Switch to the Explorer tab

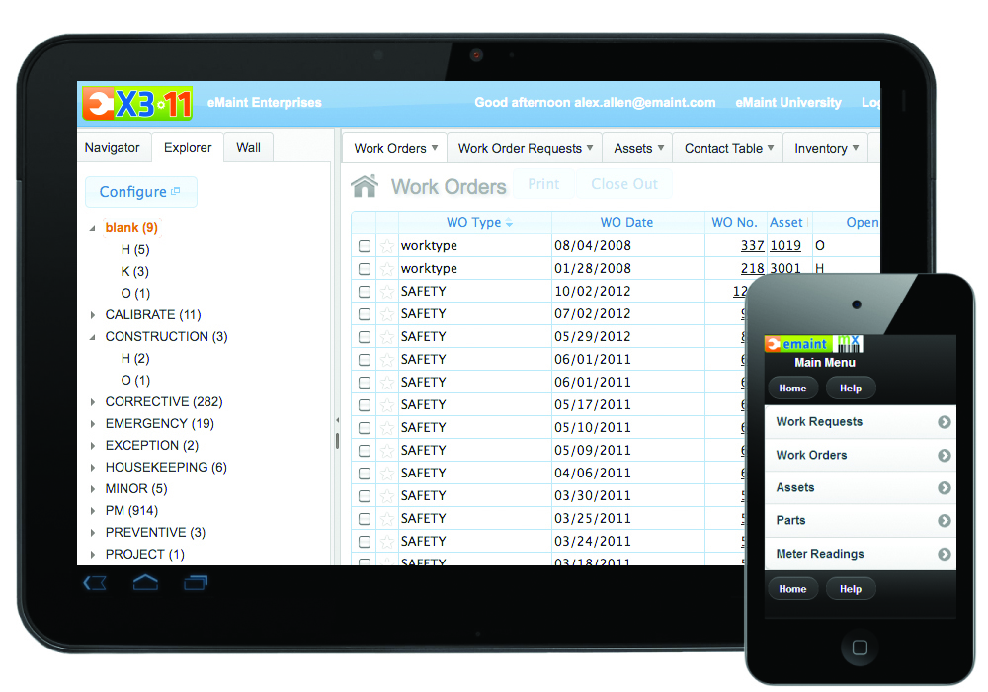[188, 148]
